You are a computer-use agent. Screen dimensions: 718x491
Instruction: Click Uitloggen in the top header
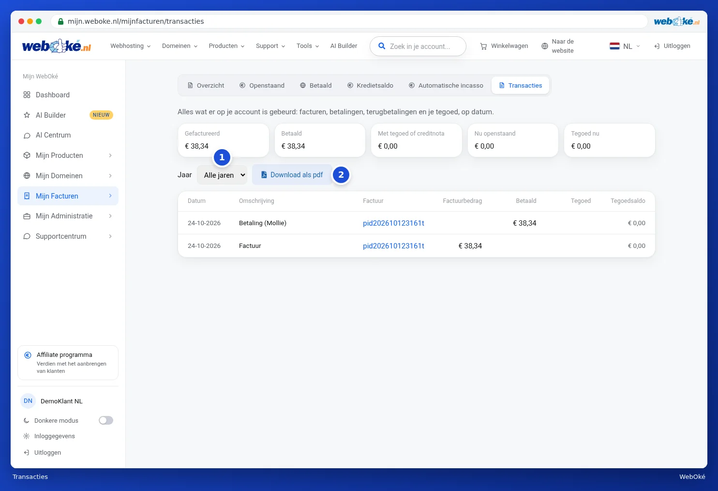[672, 46]
